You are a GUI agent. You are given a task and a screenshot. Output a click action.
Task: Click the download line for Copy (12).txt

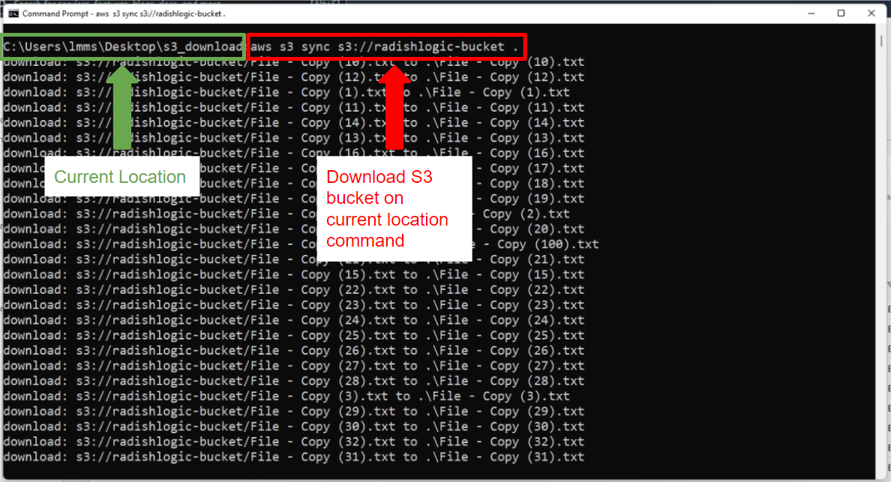(294, 77)
